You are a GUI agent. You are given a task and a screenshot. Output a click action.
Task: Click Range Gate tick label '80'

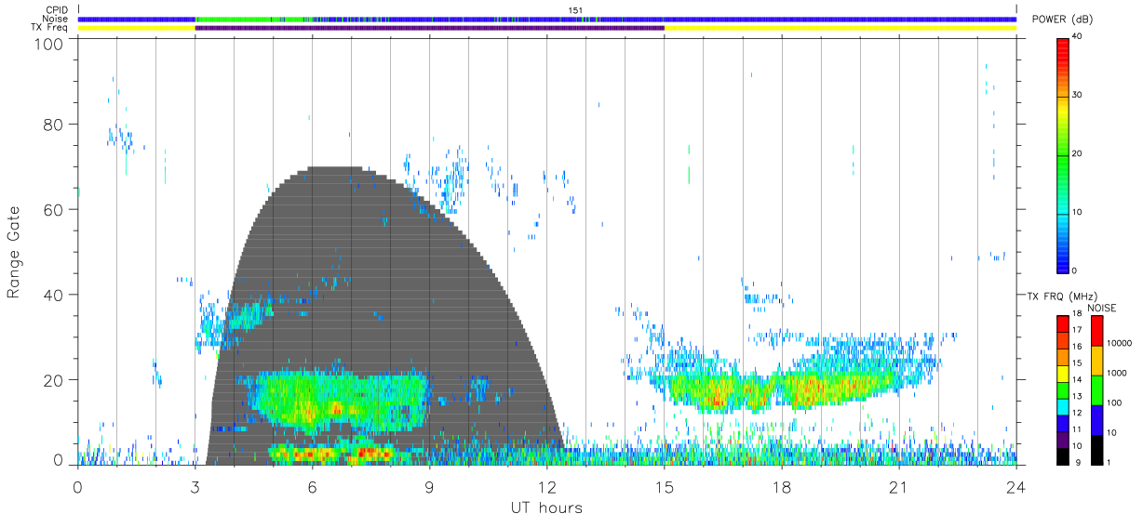click(x=54, y=124)
